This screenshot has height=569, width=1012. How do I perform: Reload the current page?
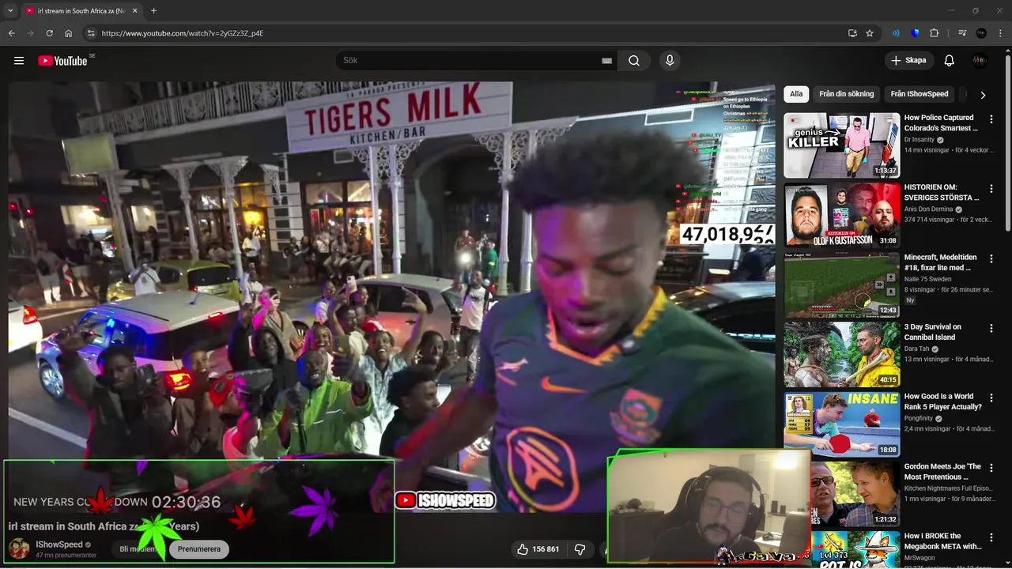[x=49, y=33]
